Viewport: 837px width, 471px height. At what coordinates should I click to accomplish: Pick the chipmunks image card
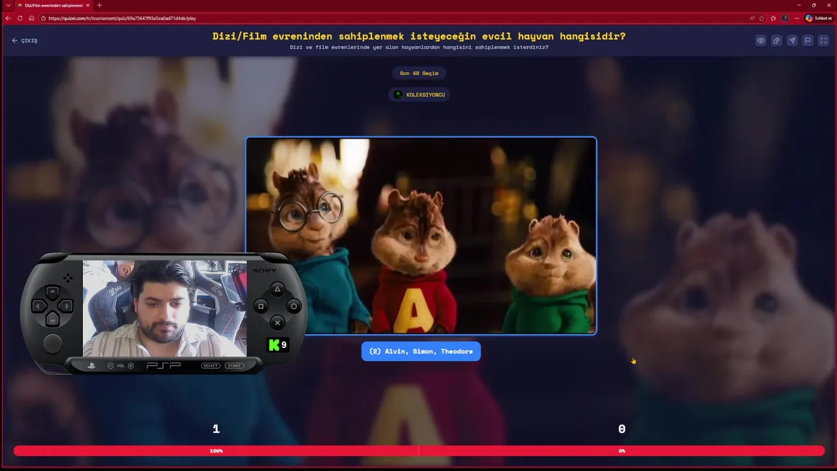click(421, 235)
